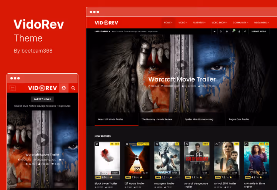The height and width of the screenshot is (190, 277).
Task: Click the search icon in mobile header
Action: click(x=73, y=88)
